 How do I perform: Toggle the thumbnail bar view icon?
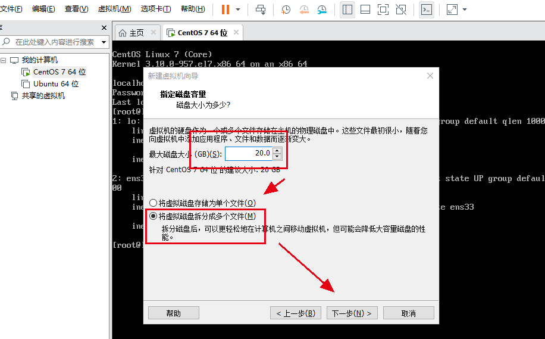coord(365,10)
